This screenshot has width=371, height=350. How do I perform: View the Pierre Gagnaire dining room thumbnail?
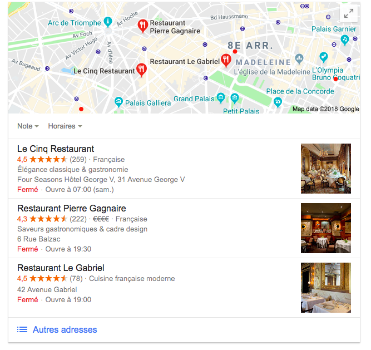(326, 228)
